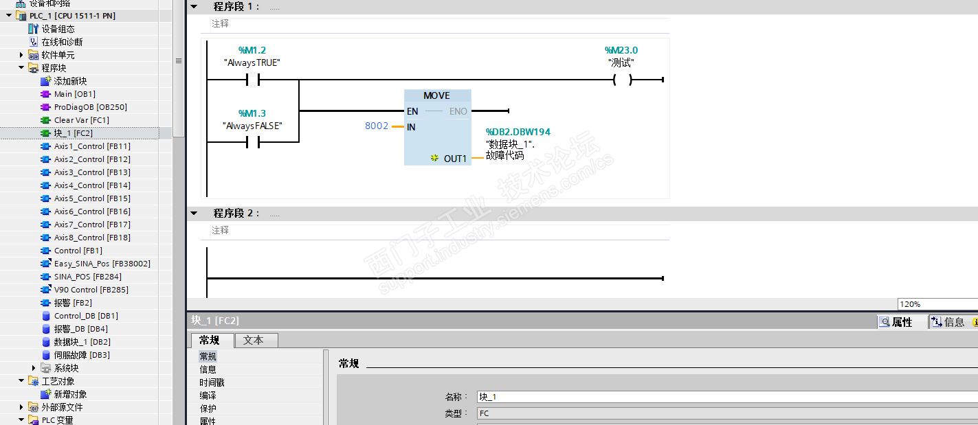The width and height of the screenshot is (978, 425).
Task: Select Axis3_Control [FB13] tree entry
Action: [x=92, y=172]
